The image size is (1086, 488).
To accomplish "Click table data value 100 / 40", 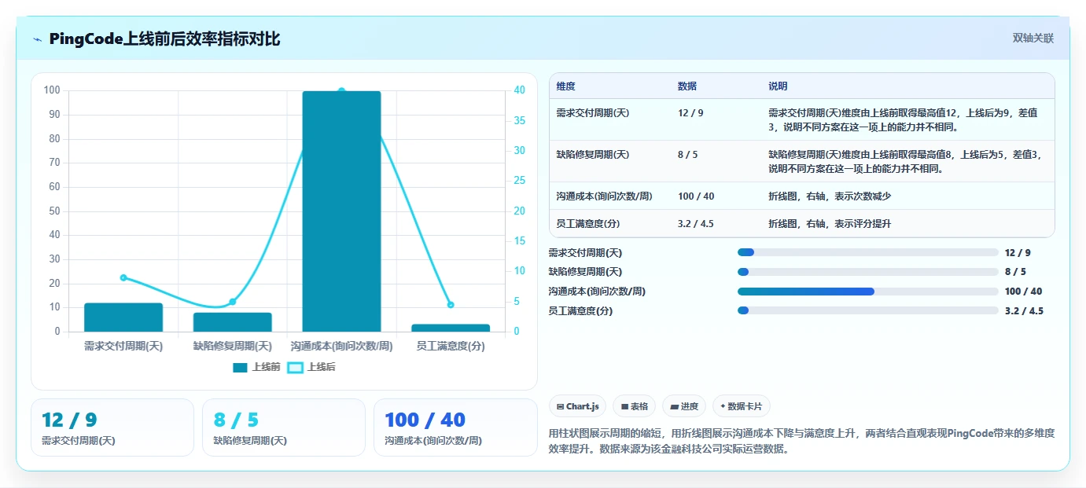I will [696, 196].
